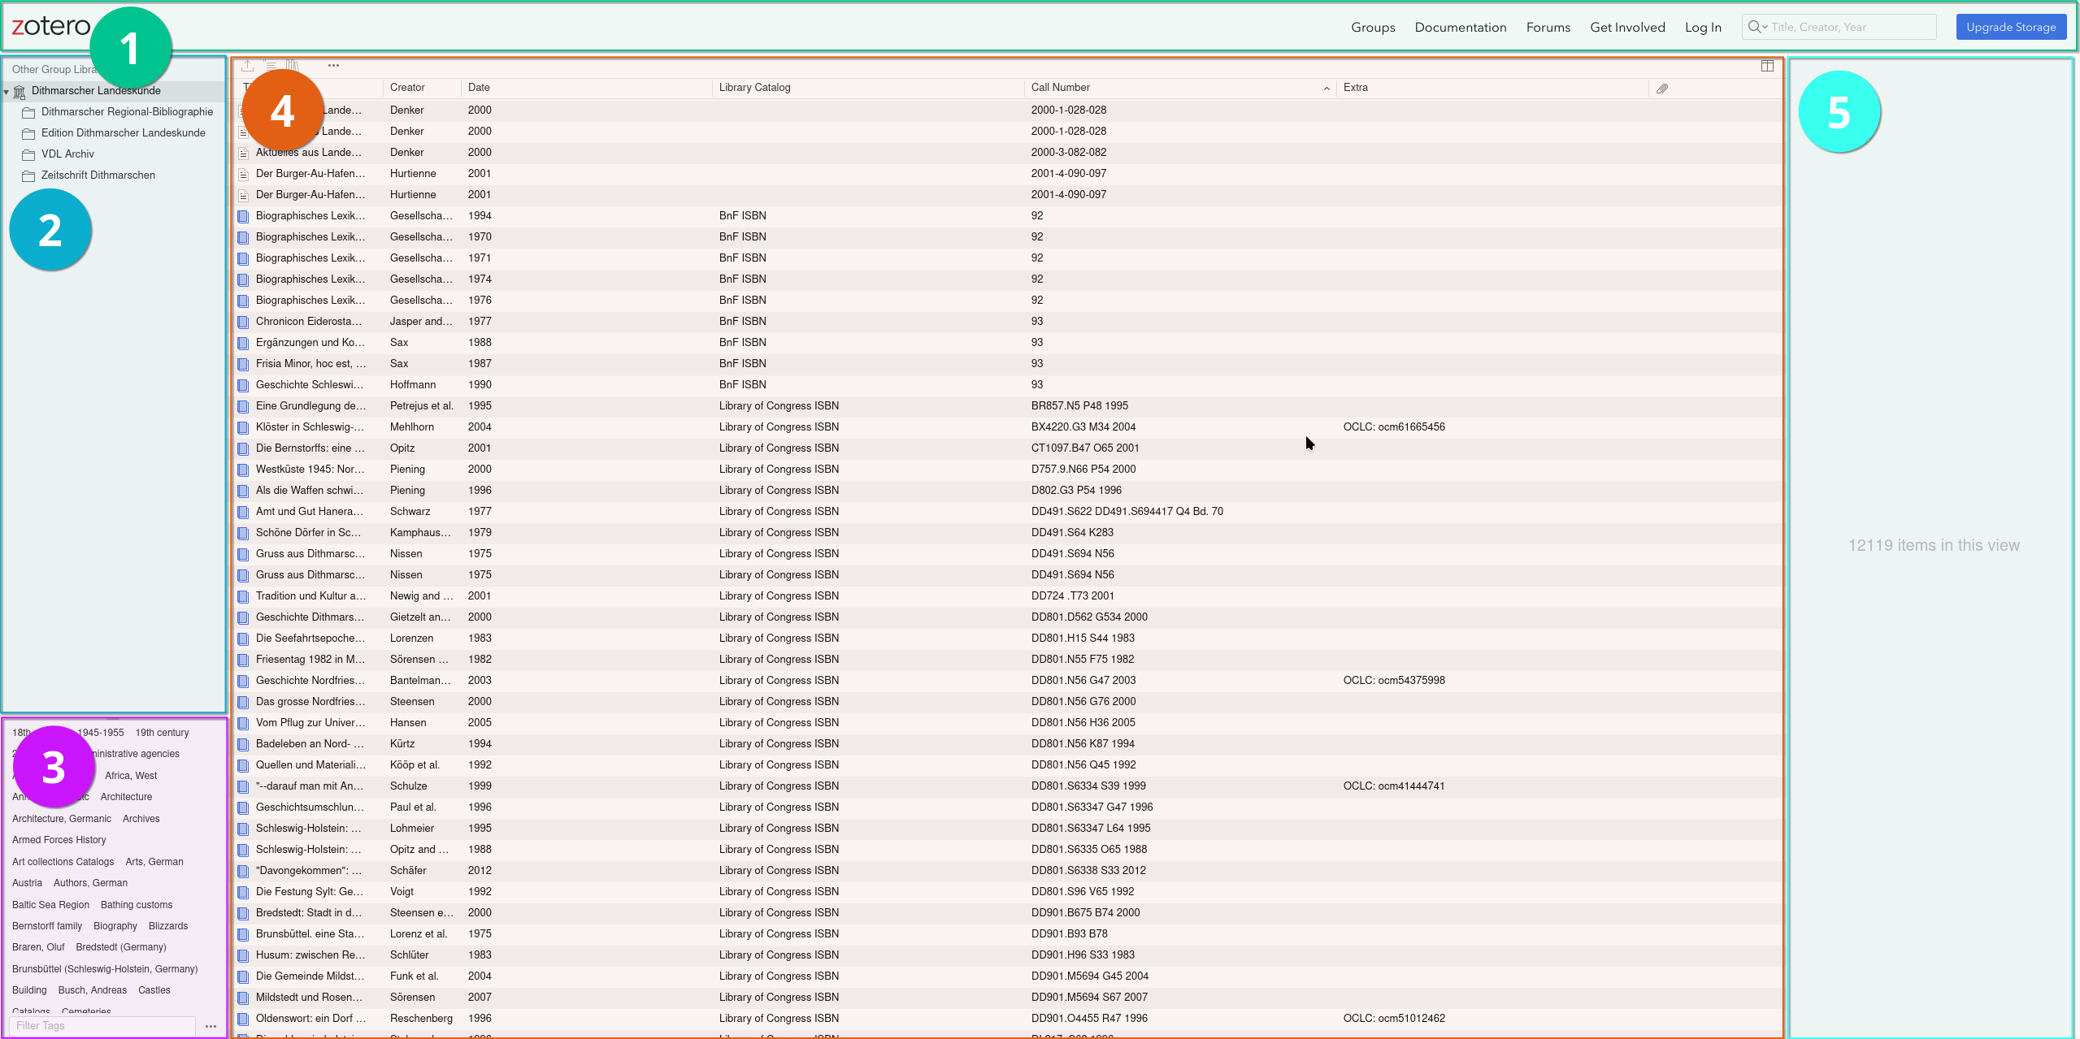The image size is (2080, 1039).
Task: Open the Create Citation toolbar icon
Action: 271,66
